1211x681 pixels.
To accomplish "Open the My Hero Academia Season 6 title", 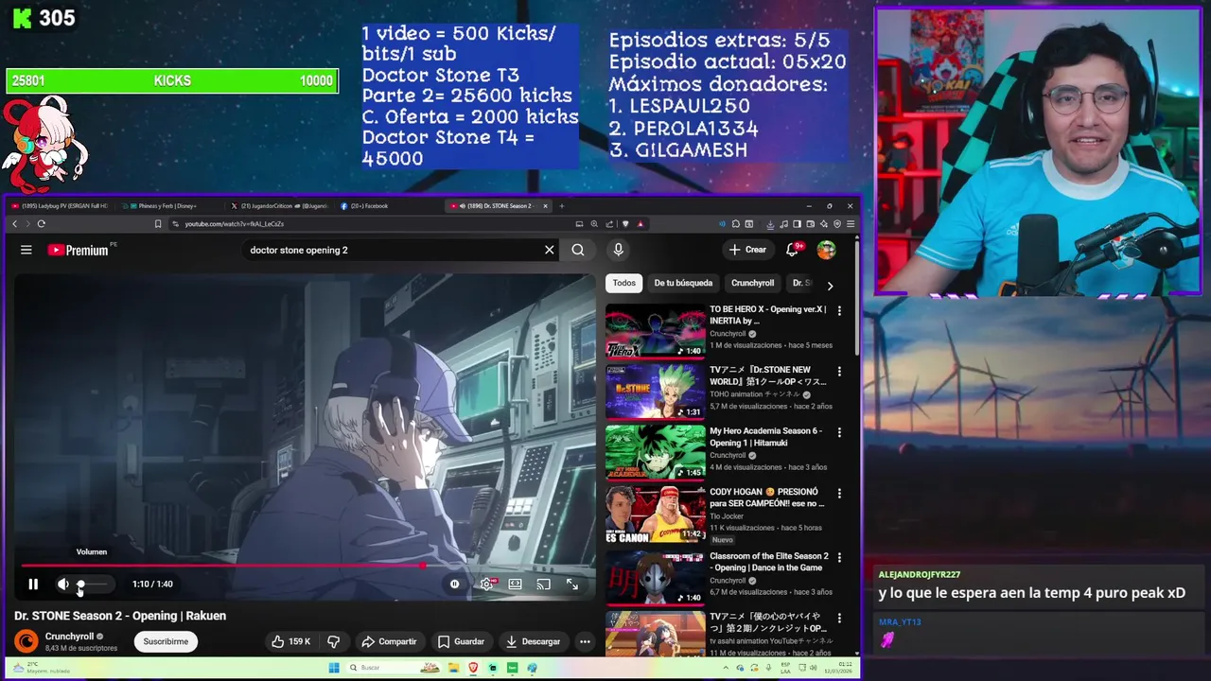I will pos(766,437).
